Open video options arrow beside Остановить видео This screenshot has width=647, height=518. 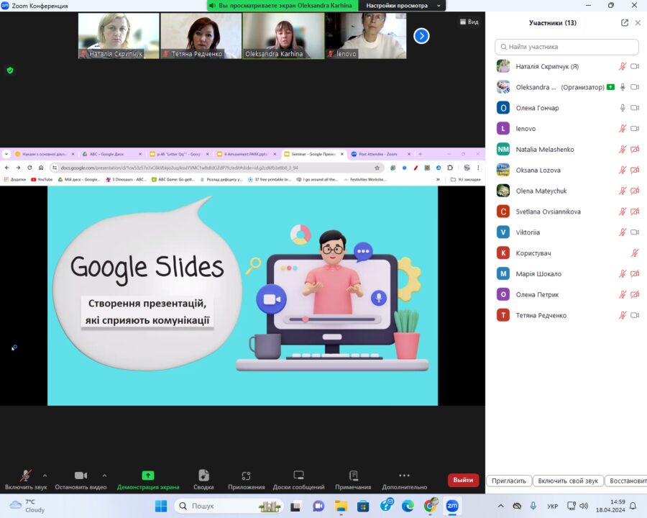[105, 476]
